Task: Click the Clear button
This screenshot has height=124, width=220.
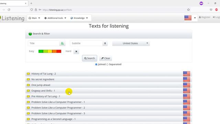Action: click(106, 58)
